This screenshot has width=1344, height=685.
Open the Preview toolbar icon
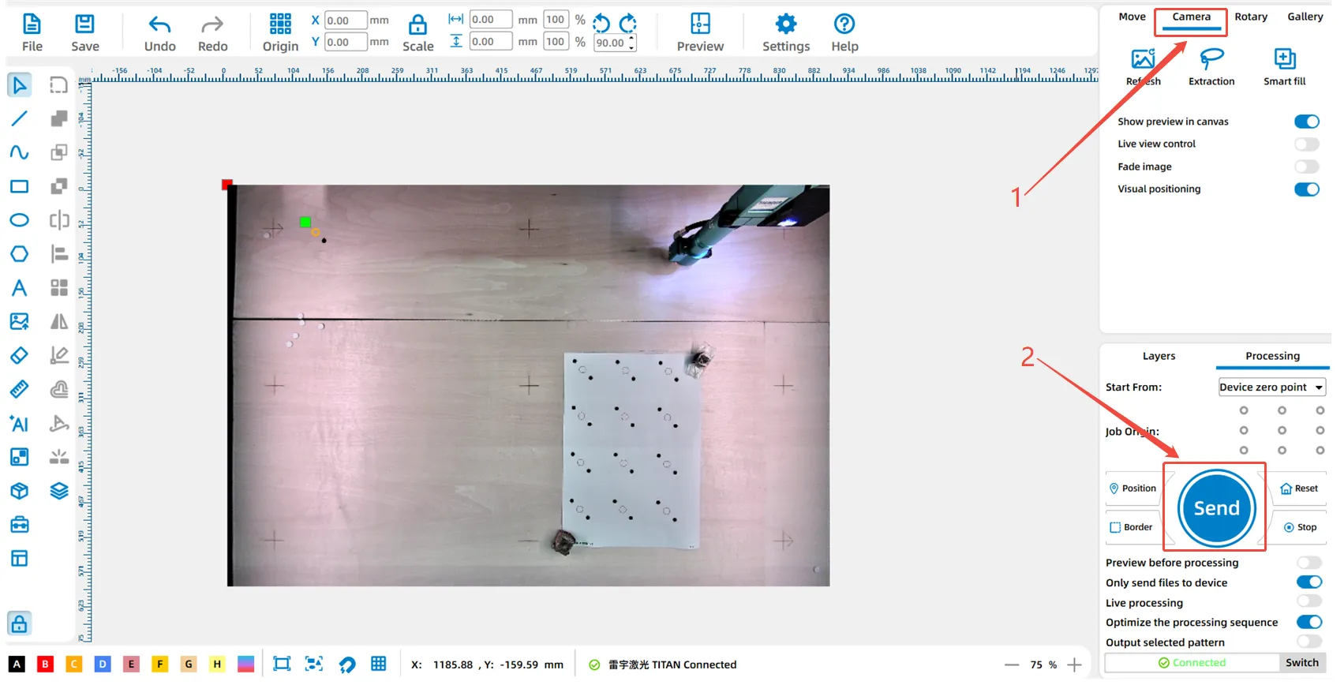click(699, 24)
